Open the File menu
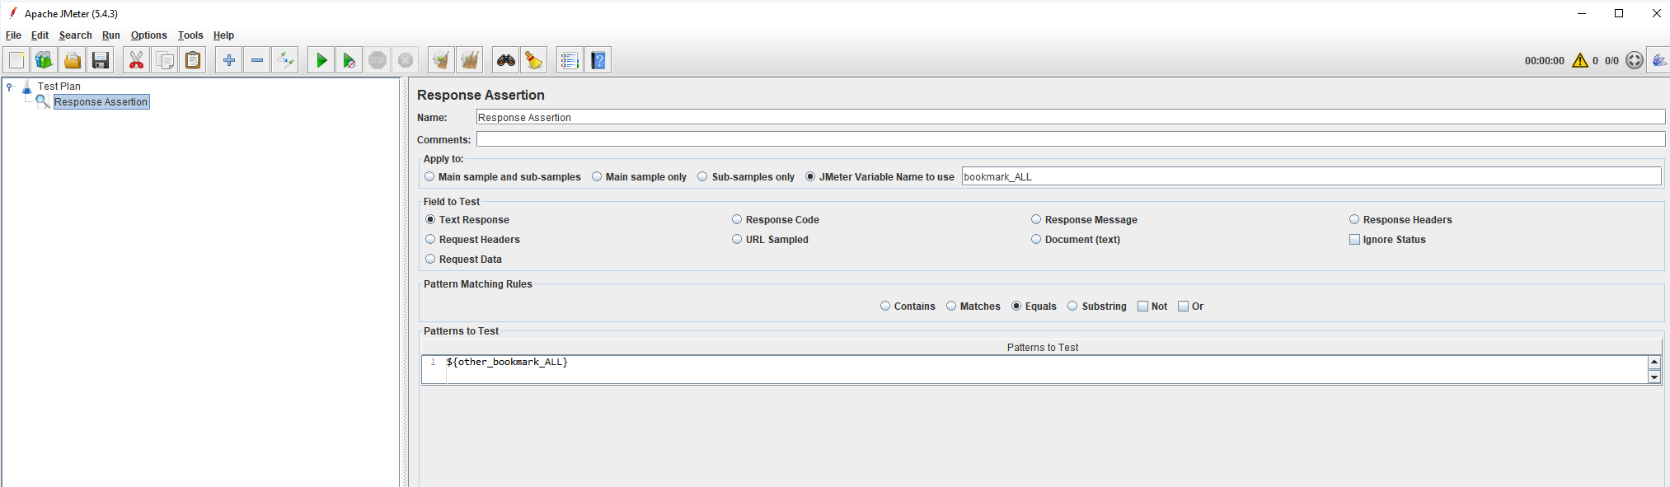The image size is (1670, 487). click(13, 35)
